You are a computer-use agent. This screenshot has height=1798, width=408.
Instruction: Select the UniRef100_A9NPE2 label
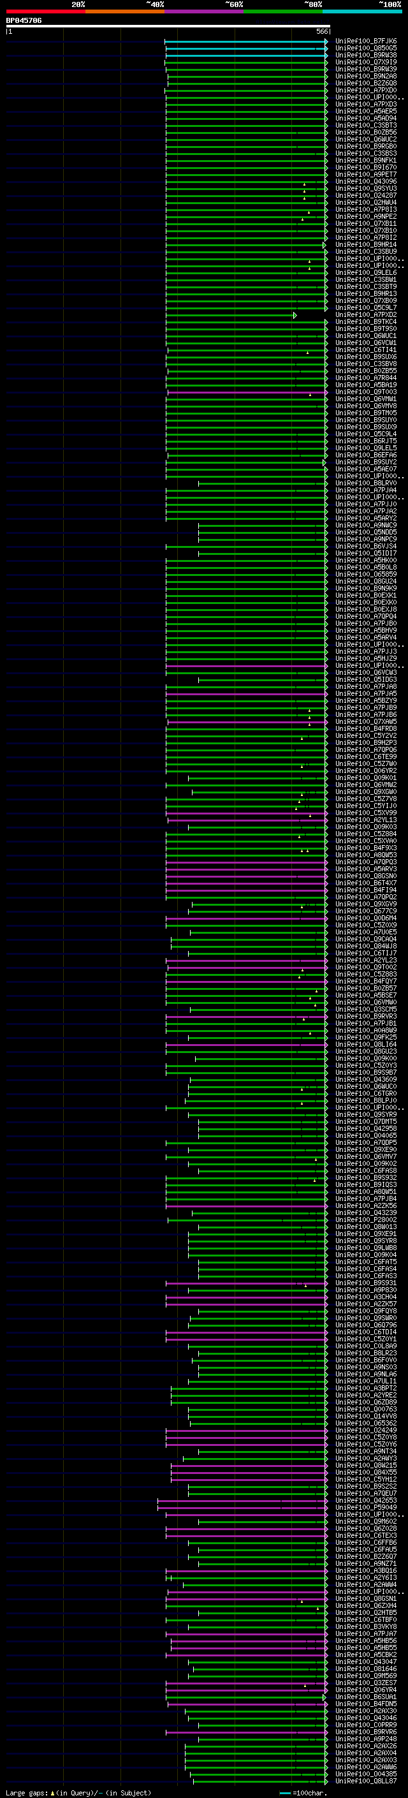tap(366, 216)
